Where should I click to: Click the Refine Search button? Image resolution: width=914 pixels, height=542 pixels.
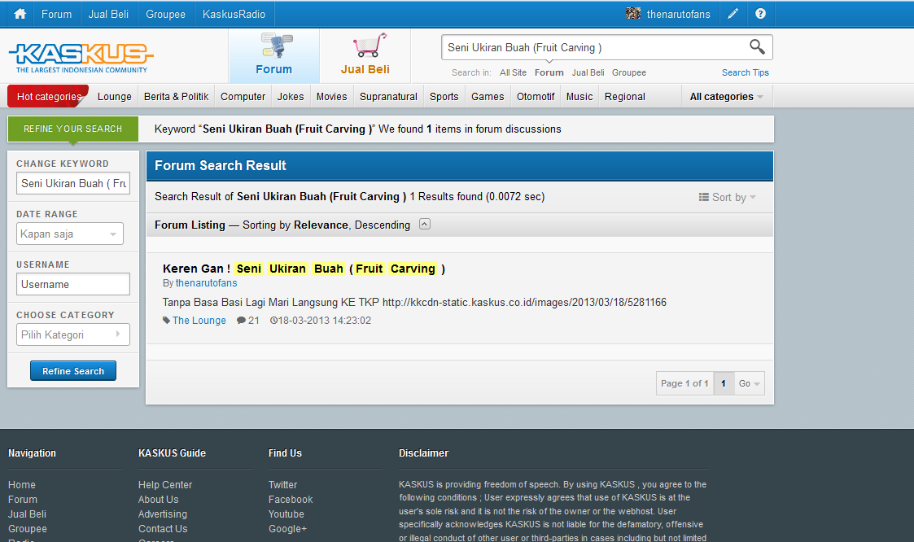(73, 370)
